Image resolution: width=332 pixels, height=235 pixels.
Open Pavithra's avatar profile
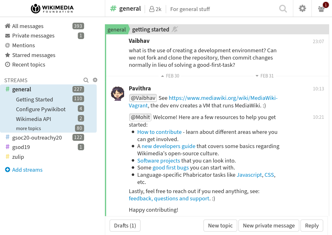[x=117, y=94]
